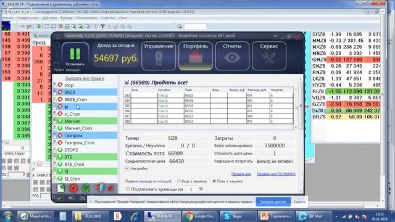The image size is (395, 222).
Task: Click the Продать все link
Action: coord(241,174)
